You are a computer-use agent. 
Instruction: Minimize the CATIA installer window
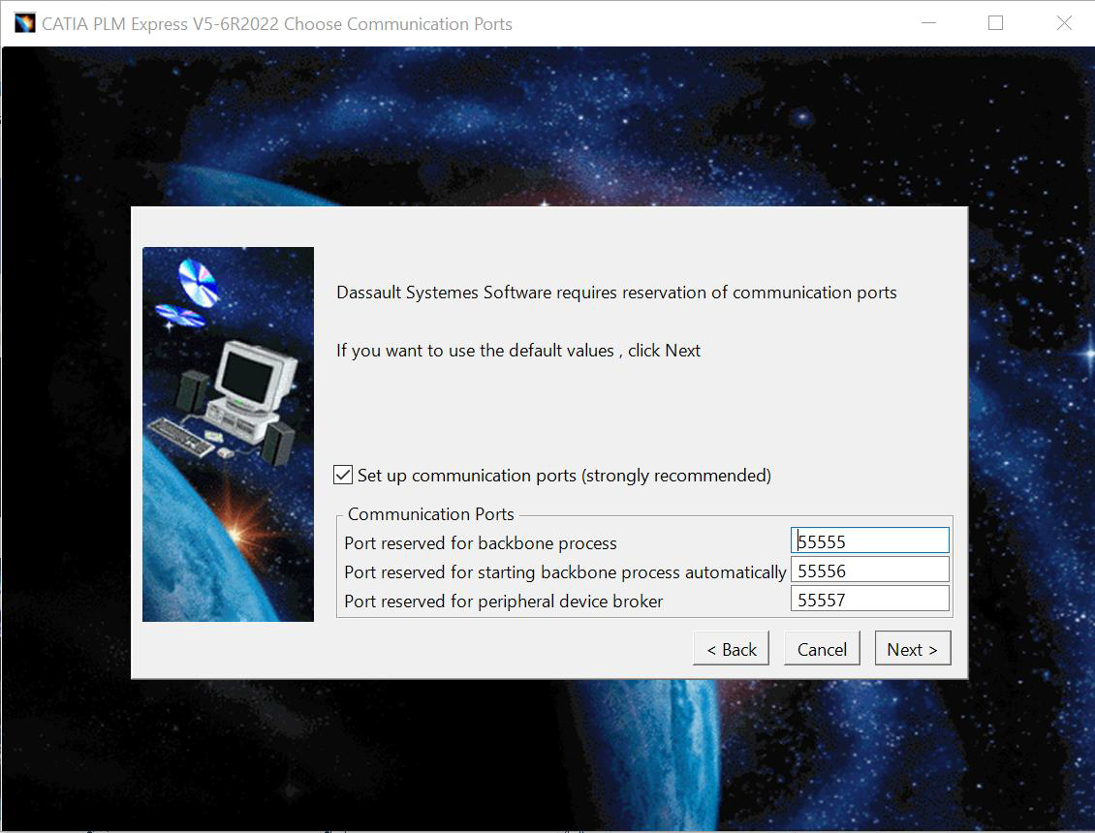pyautogui.click(x=928, y=23)
